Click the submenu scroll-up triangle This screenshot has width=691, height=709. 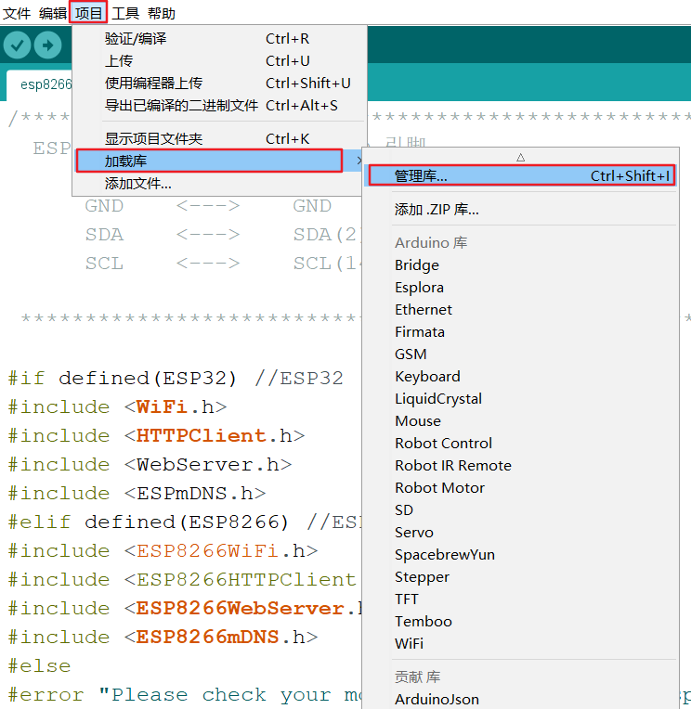tap(520, 158)
